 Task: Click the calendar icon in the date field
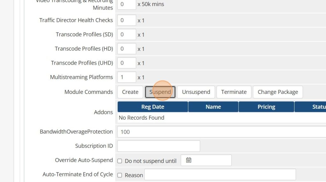coord(188,160)
